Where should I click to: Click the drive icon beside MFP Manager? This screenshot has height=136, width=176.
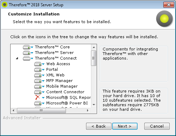coord(38,81)
